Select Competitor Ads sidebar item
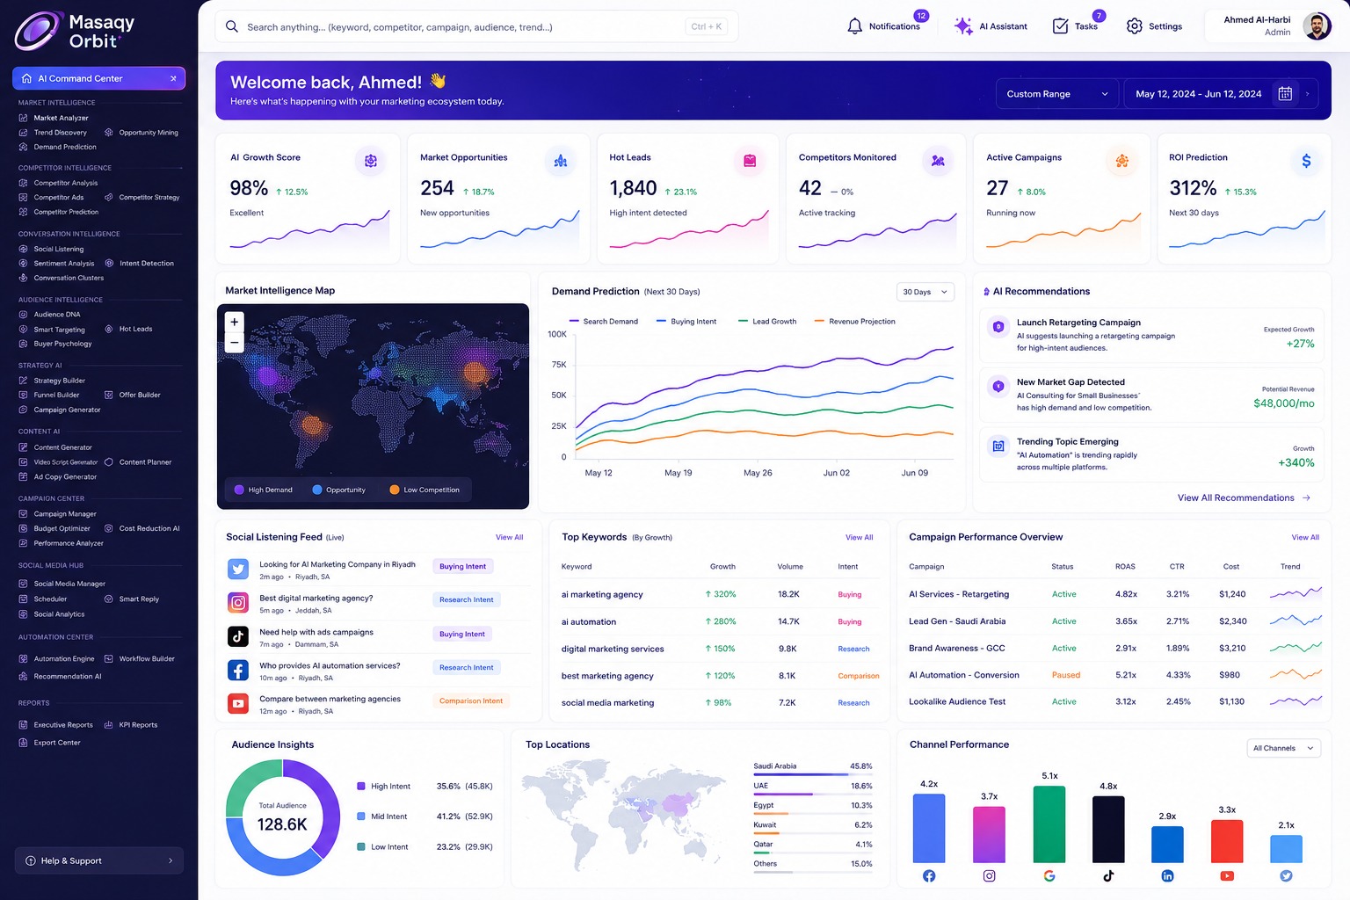Image resolution: width=1350 pixels, height=900 pixels. [51, 198]
